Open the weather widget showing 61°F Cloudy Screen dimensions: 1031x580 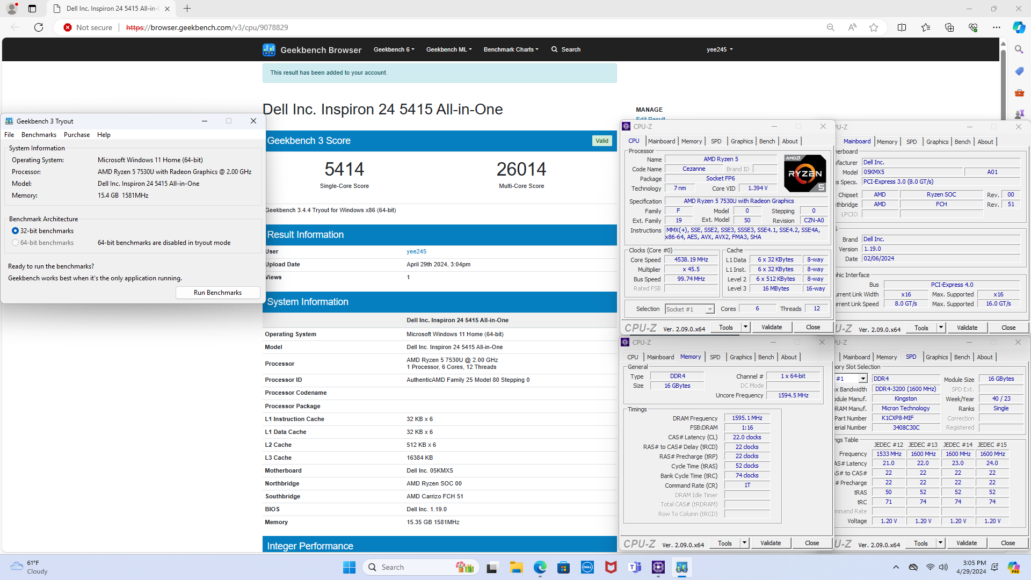[30, 567]
